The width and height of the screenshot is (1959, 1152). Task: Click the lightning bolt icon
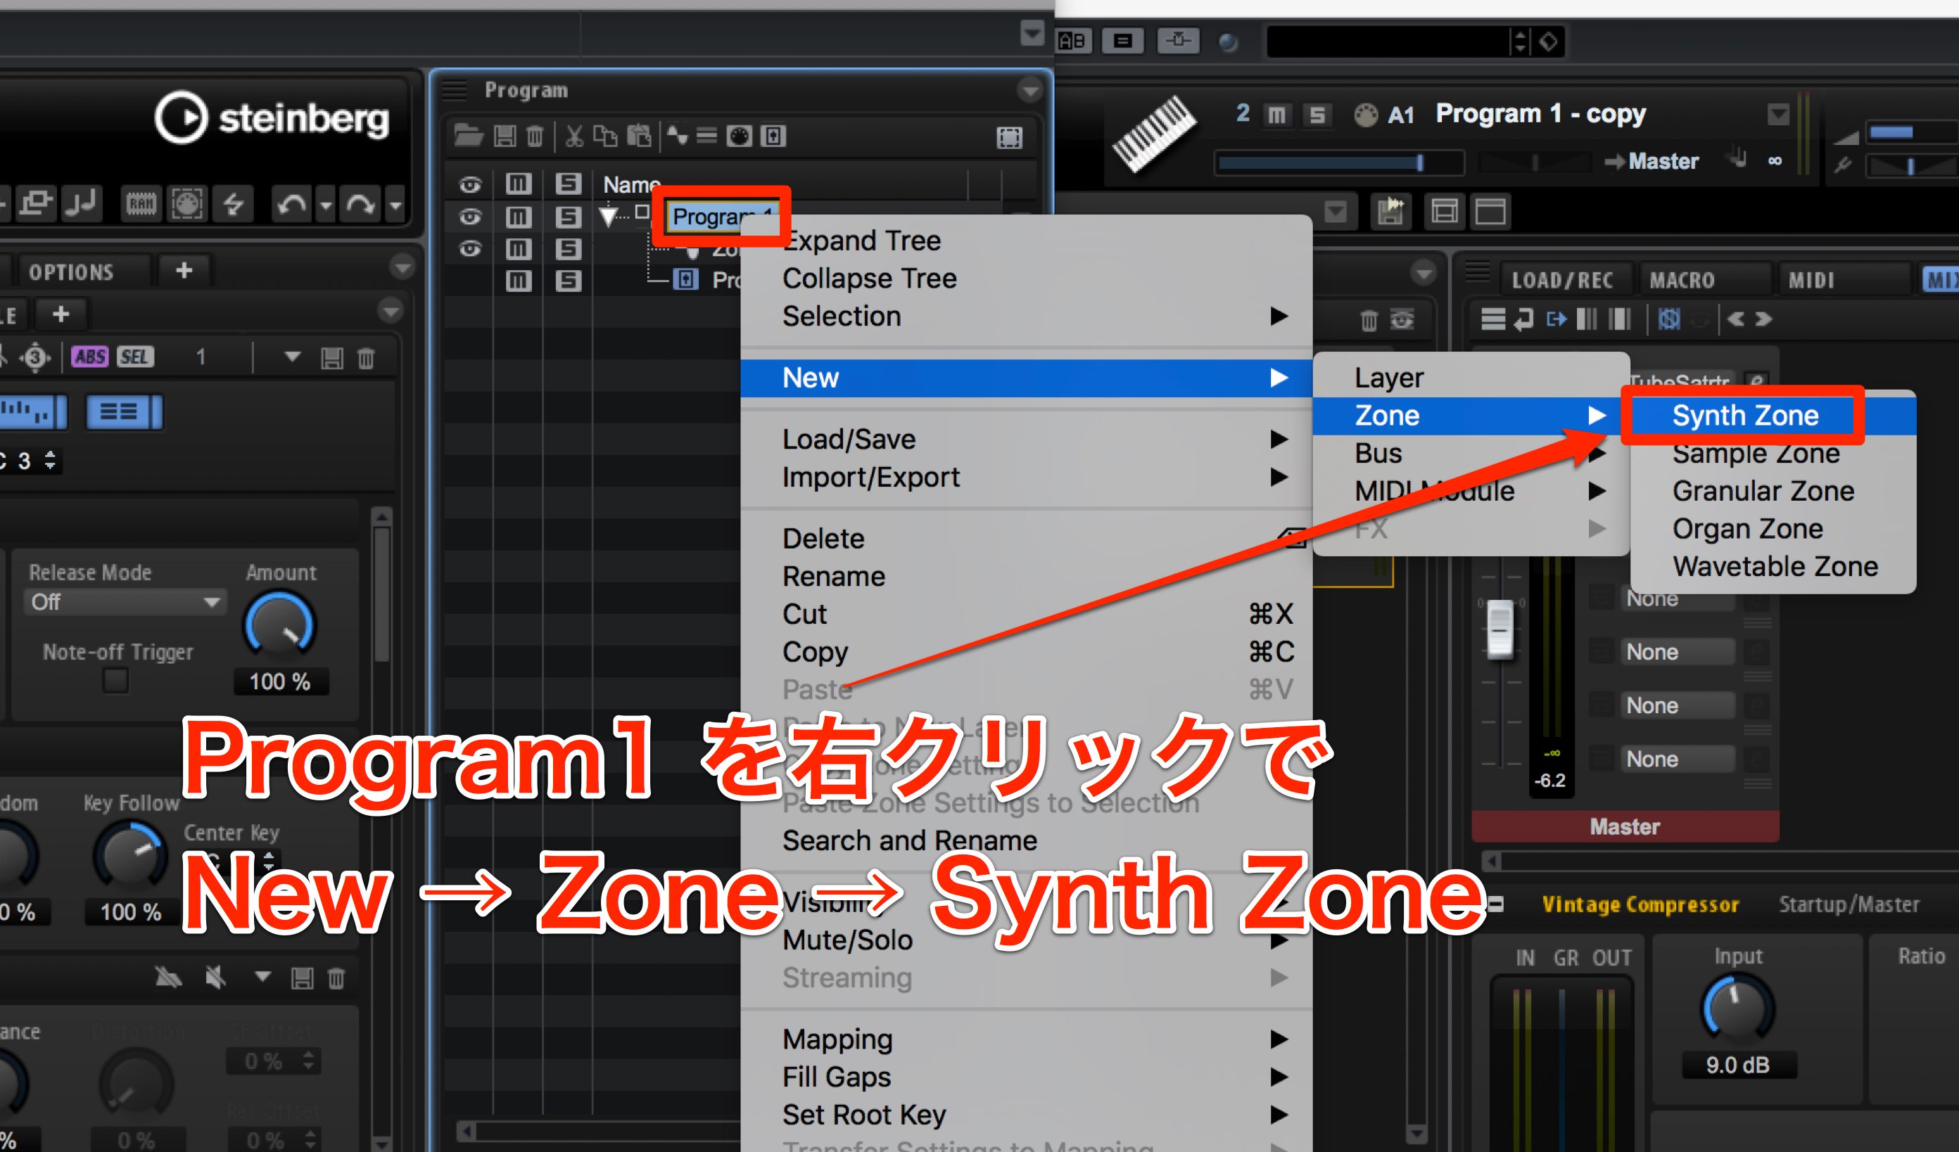232,204
